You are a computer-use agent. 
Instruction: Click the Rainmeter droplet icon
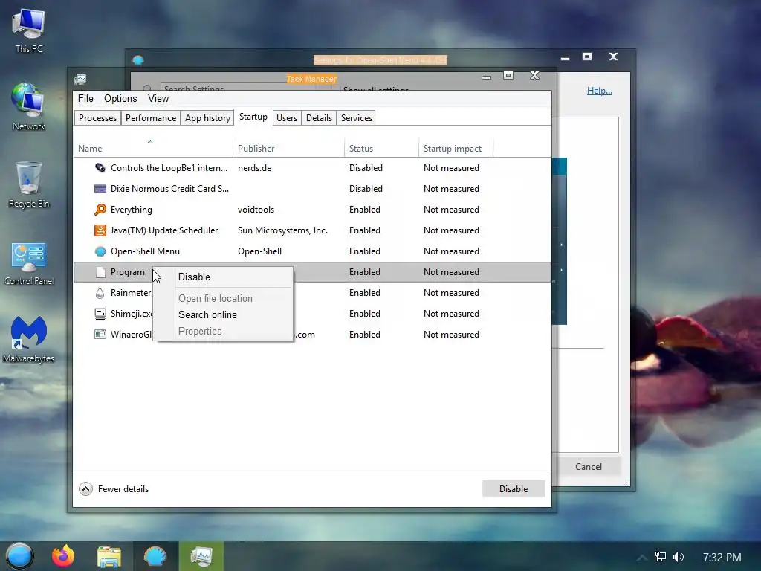click(100, 293)
